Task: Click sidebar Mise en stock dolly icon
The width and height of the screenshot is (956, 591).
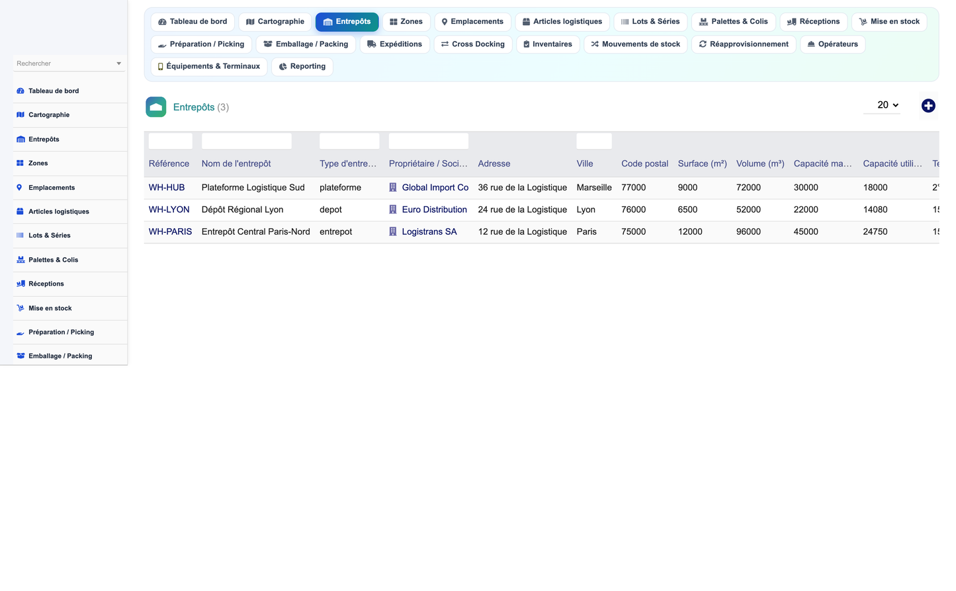Action: pyautogui.click(x=21, y=308)
